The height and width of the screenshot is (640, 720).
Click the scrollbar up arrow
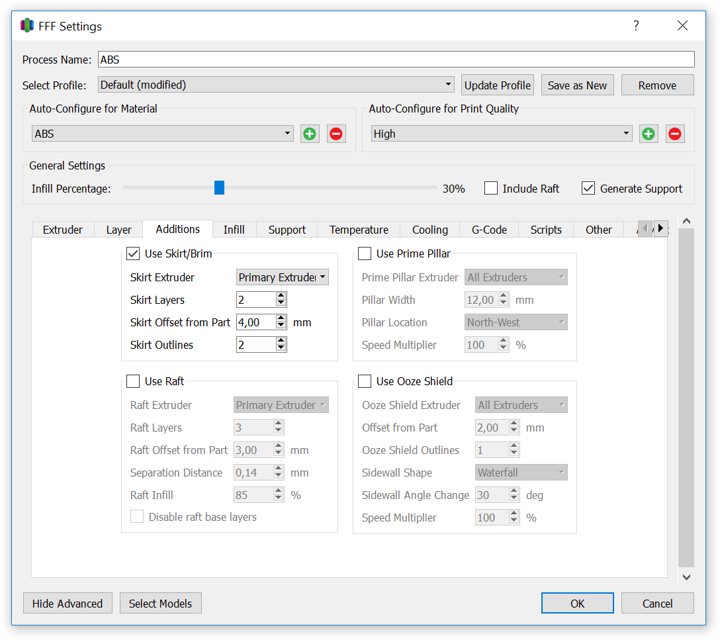coord(686,221)
